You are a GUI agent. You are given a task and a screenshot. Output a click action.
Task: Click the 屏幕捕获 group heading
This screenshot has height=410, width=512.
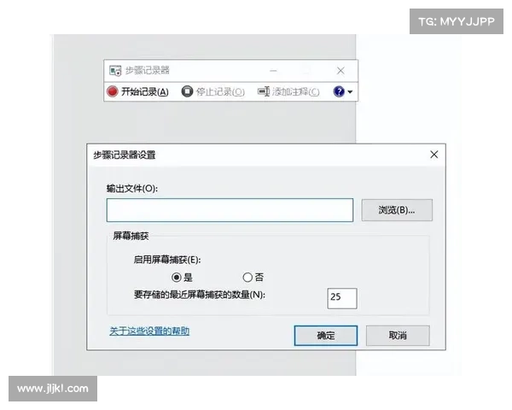pyautogui.click(x=131, y=236)
